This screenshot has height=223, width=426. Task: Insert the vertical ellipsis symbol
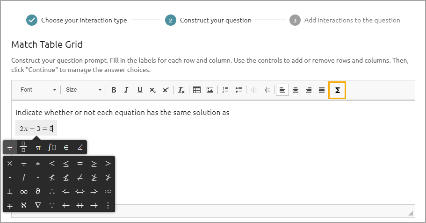click(108, 205)
